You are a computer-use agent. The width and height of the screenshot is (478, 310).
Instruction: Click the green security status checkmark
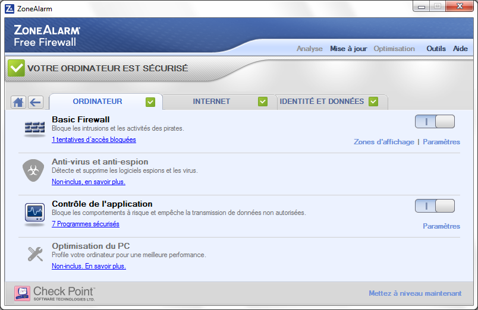point(16,68)
